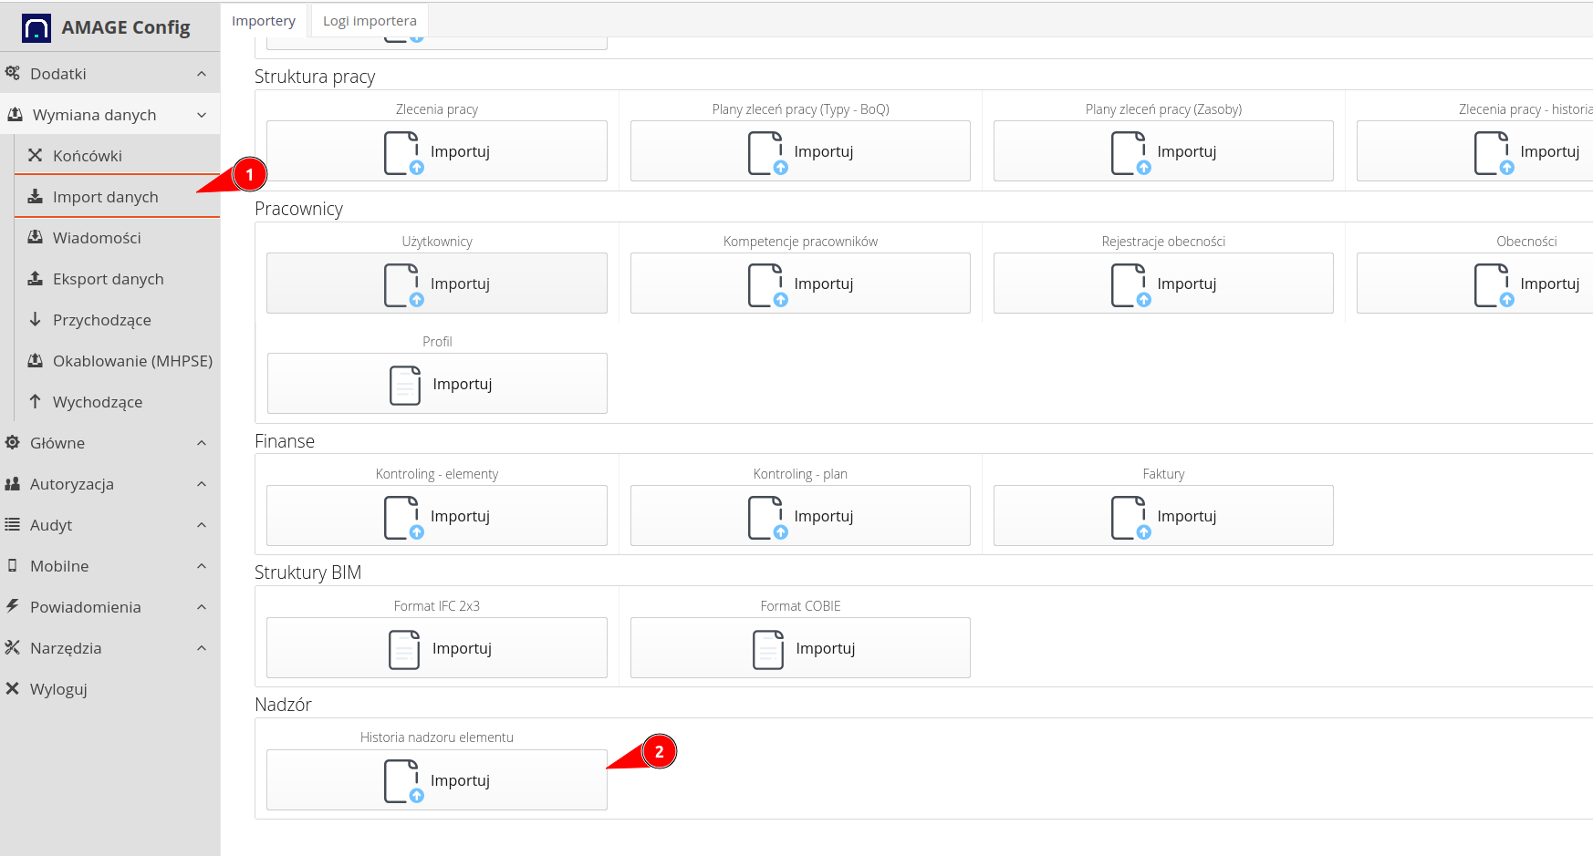Expand the Audyt section
The width and height of the screenshot is (1593, 856).
[201, 524]
